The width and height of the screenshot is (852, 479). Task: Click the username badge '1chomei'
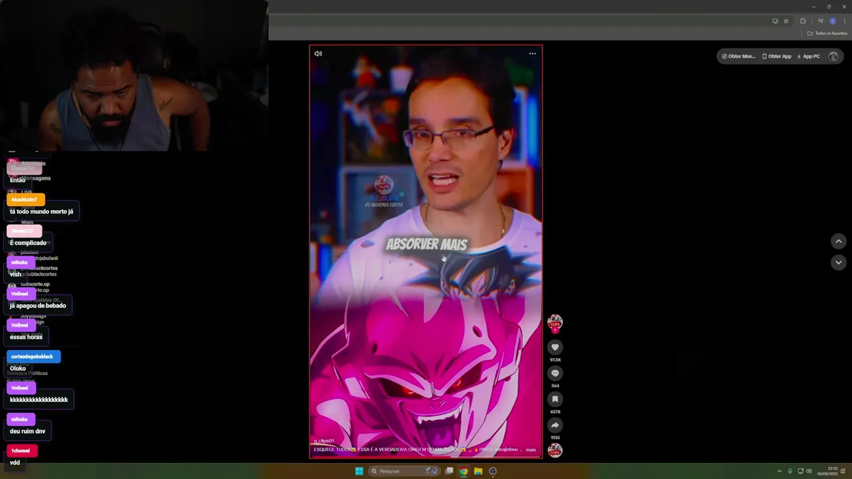21,451
